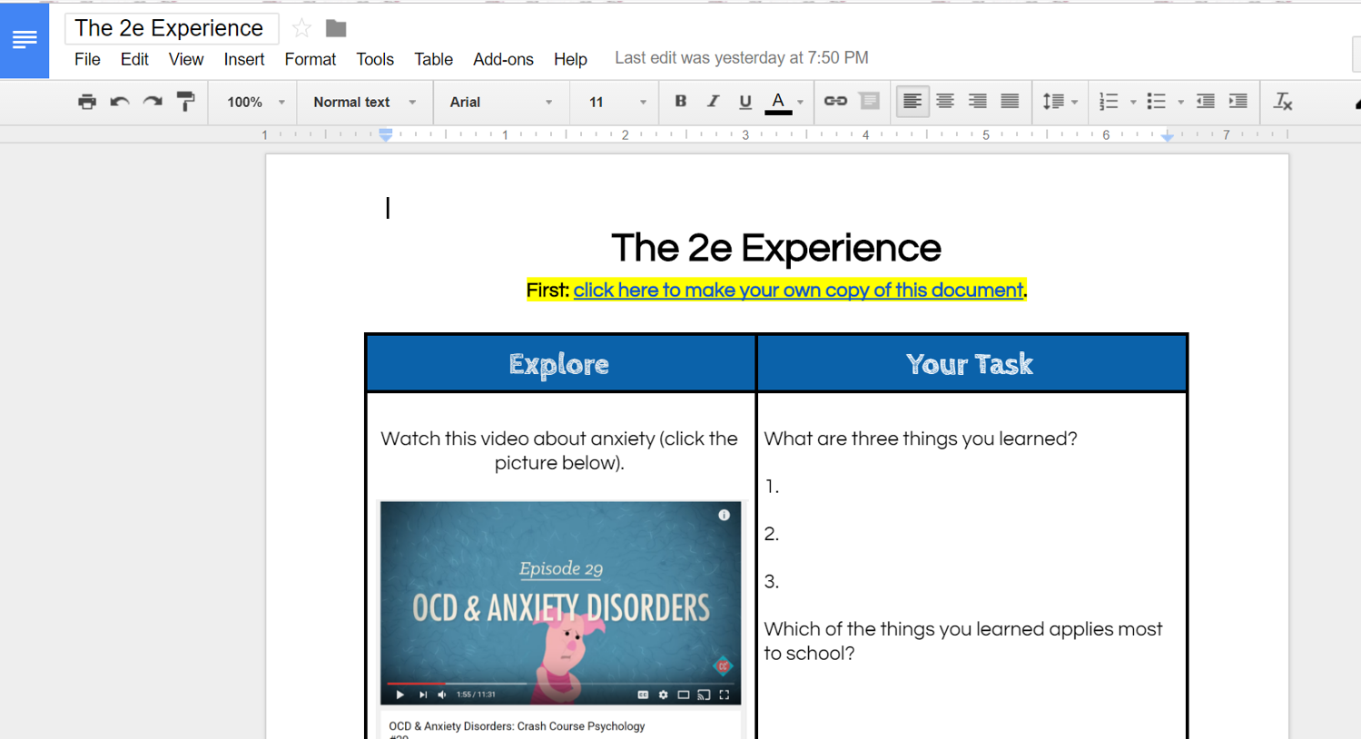Click the numbered list icon
Image resolution: width=1361 pixels, height=739 pixels.
(x=1109, y=102)
